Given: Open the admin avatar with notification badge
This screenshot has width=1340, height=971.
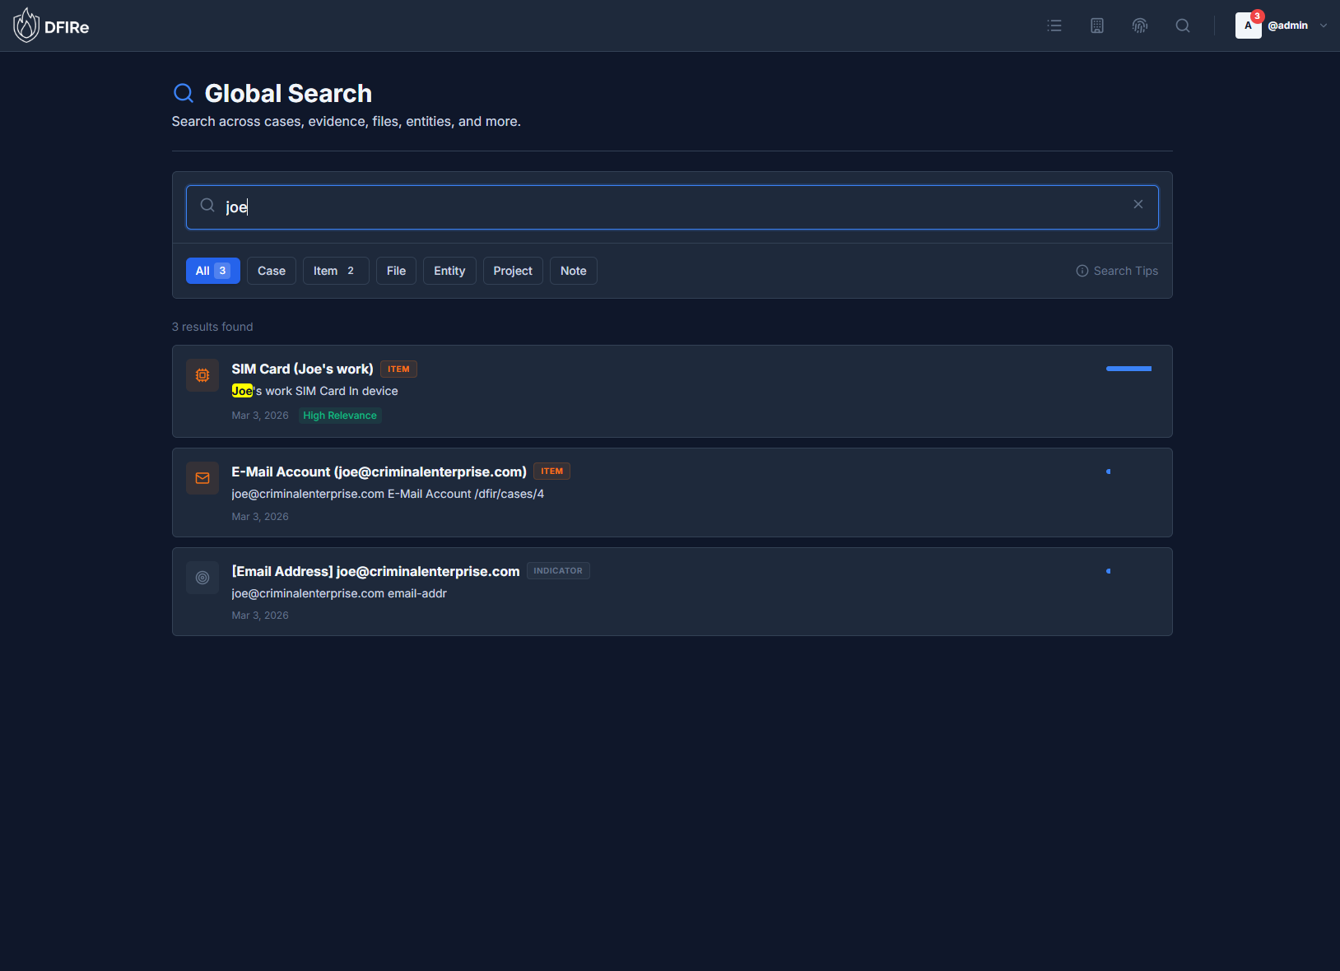Looking at the screenshot, I should 1248,26.
